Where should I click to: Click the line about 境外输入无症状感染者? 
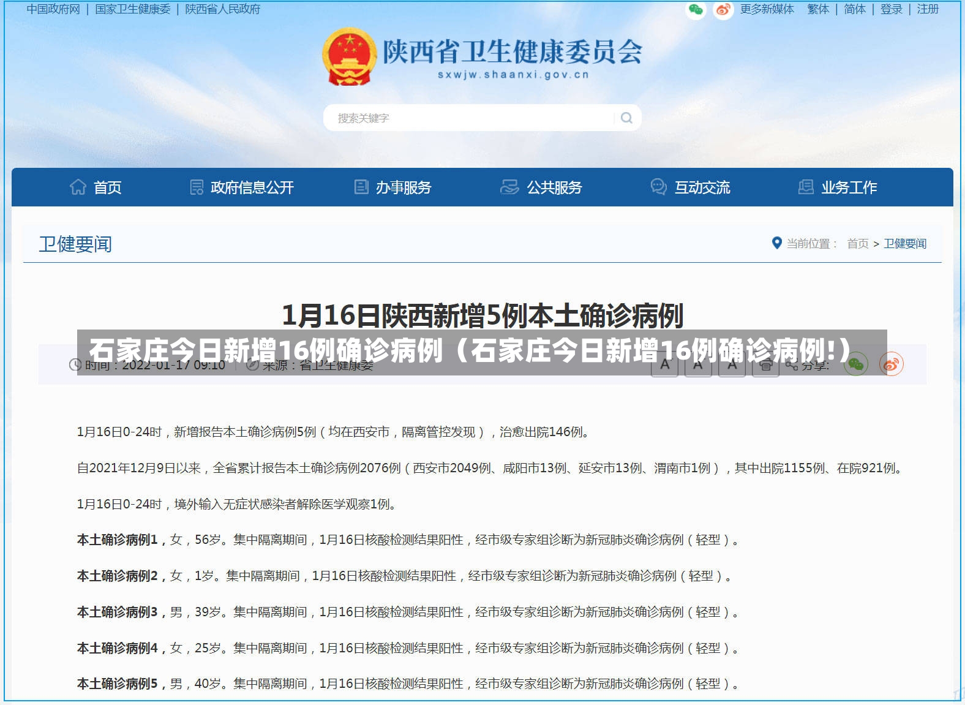click(x=238, y=504)
